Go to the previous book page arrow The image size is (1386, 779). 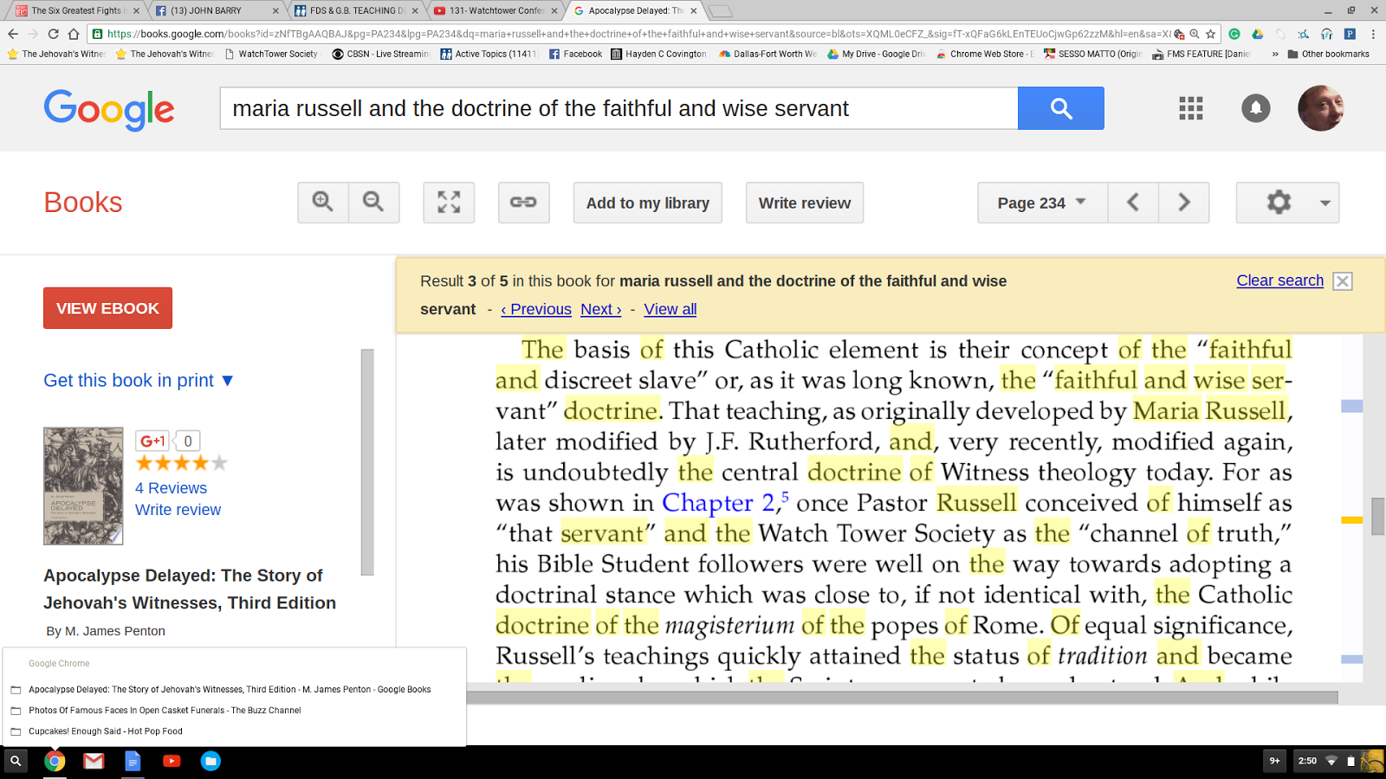point(1133,203)
